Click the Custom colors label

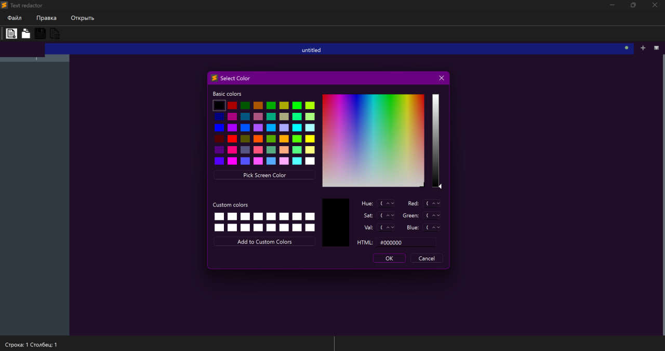point(230,205)
